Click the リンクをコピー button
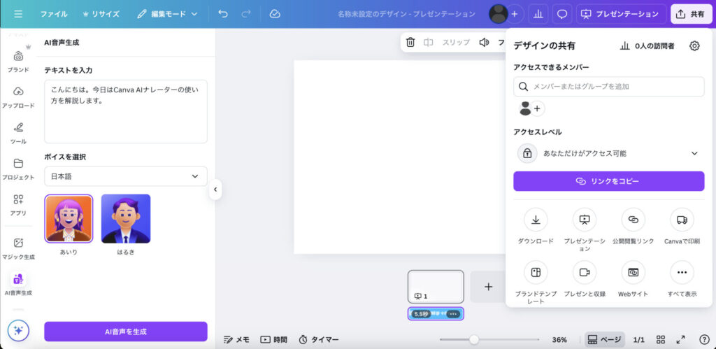Viewport: 716px width, 349px height. point(608,181)
